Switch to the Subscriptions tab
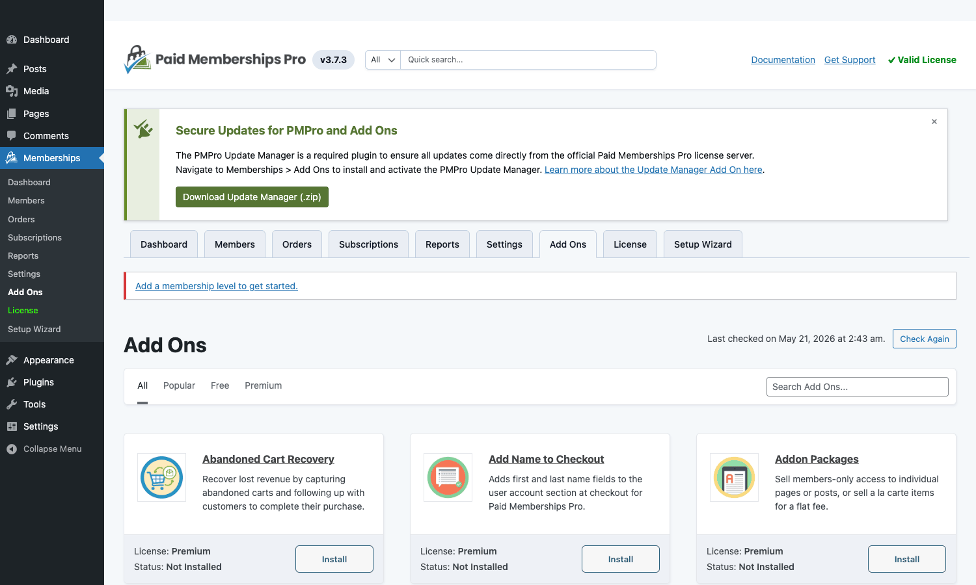Image resolution: width=976 pixels, height=585 pixels. 368,244
